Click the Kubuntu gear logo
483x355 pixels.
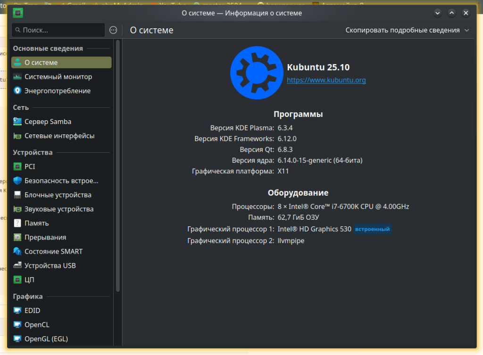257,73
